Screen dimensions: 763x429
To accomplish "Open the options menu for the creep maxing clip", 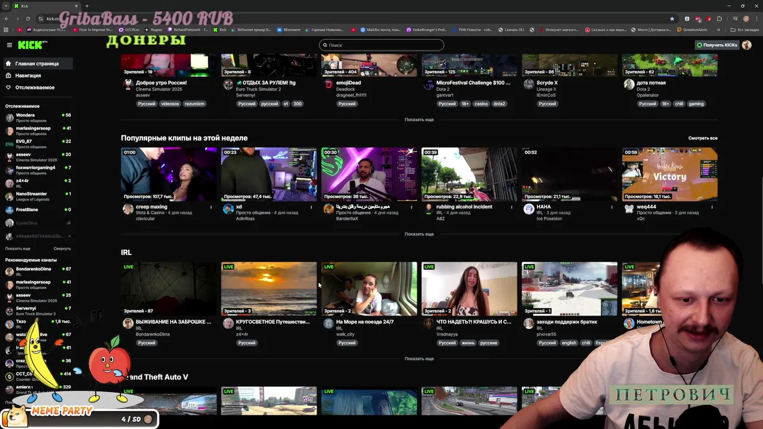I will (211, 207).
